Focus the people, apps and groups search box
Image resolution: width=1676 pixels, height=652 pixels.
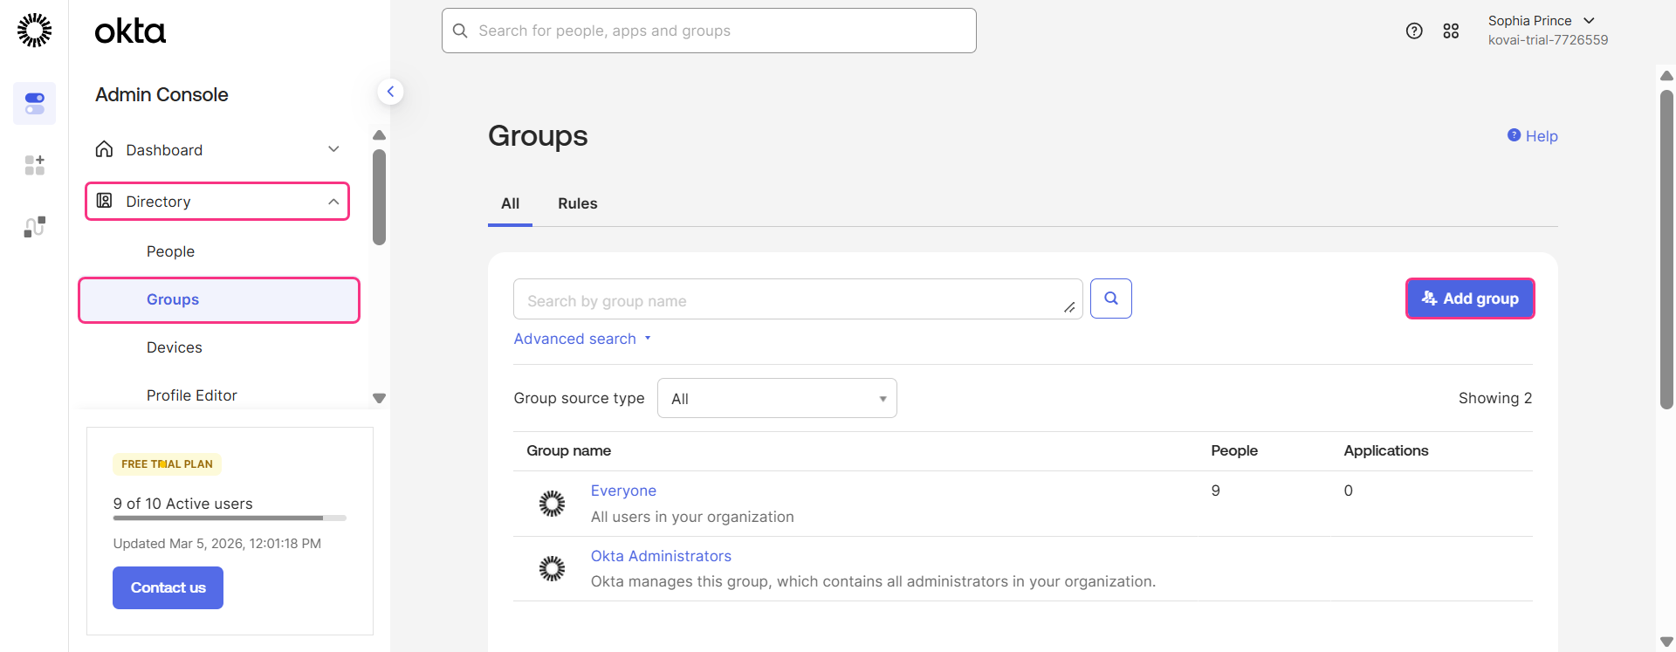tap(709, 31)
